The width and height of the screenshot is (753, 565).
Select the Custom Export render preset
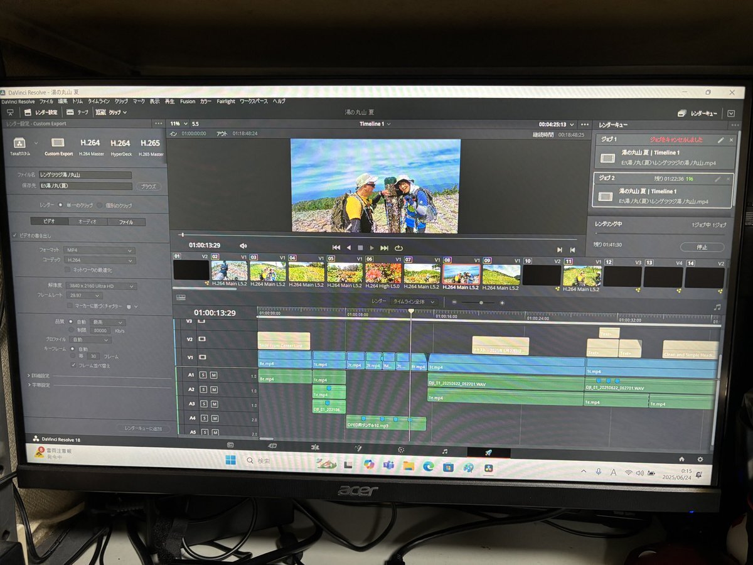click(x=58, y=146)
